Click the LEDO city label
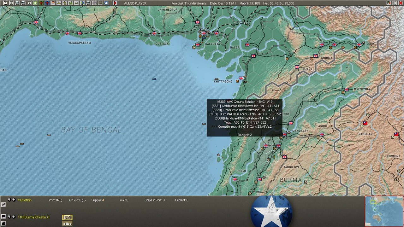The width and height of the screenshot is (404, 227). [370, 44]
